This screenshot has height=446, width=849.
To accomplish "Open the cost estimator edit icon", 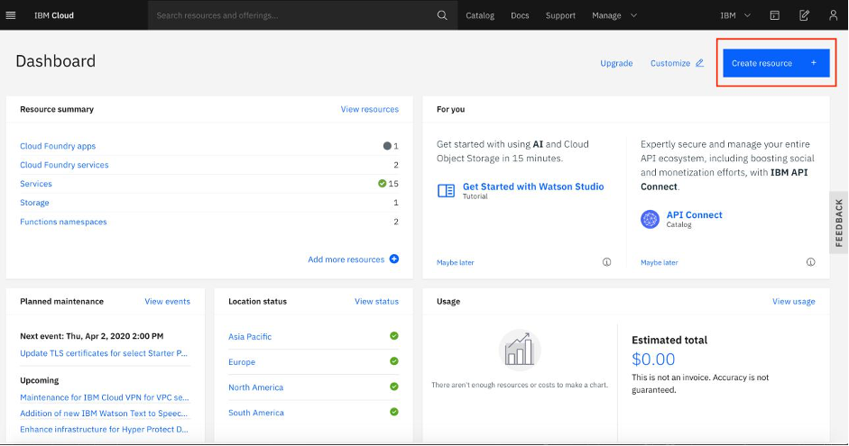I will point(804,15).
